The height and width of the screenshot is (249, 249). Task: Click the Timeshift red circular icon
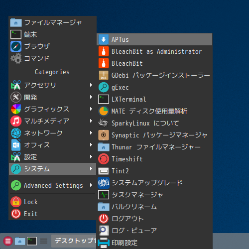coord(104,159)
